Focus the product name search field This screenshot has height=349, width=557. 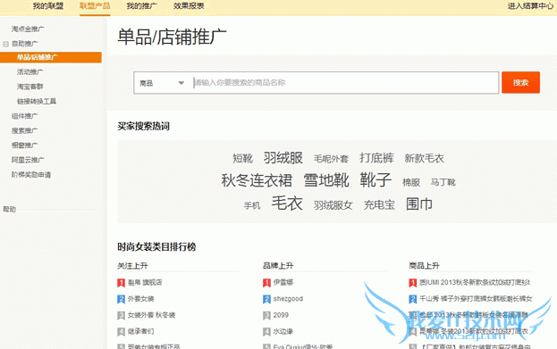344,83
